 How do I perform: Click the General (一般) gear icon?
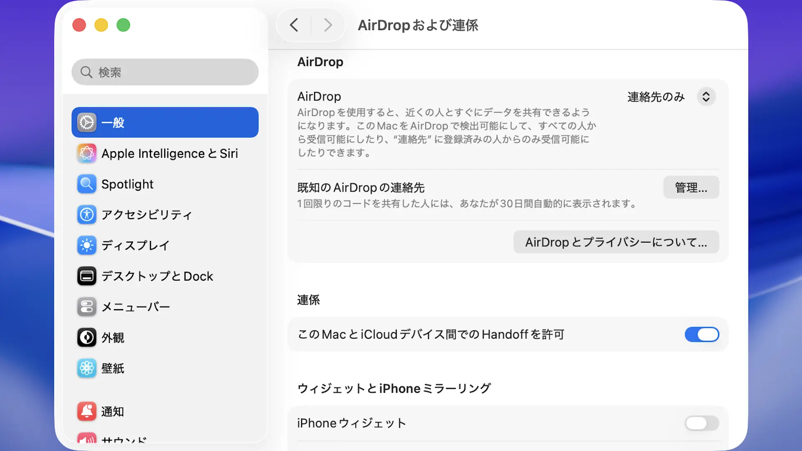(x=87, y=123)
